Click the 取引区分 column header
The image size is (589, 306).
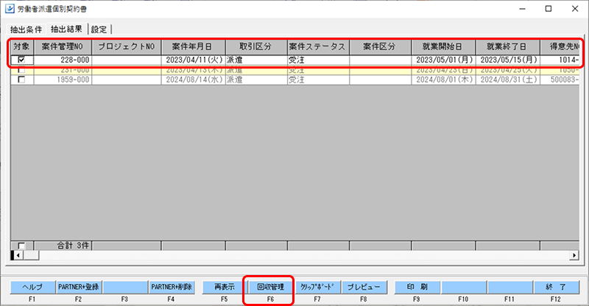click(256, 46)
